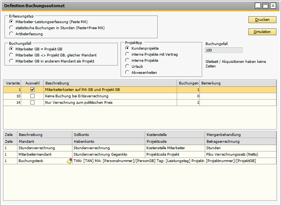Sort by the Variante column header
This screenshot has width=281, height=206.
coord(13,83)
